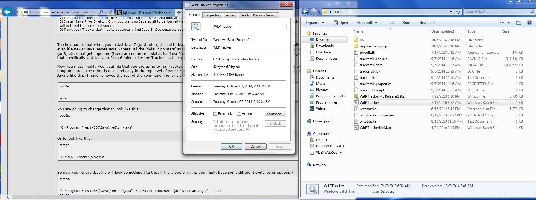Open the Pictures library
536x200 pixels.
click(x=322, y=90)
